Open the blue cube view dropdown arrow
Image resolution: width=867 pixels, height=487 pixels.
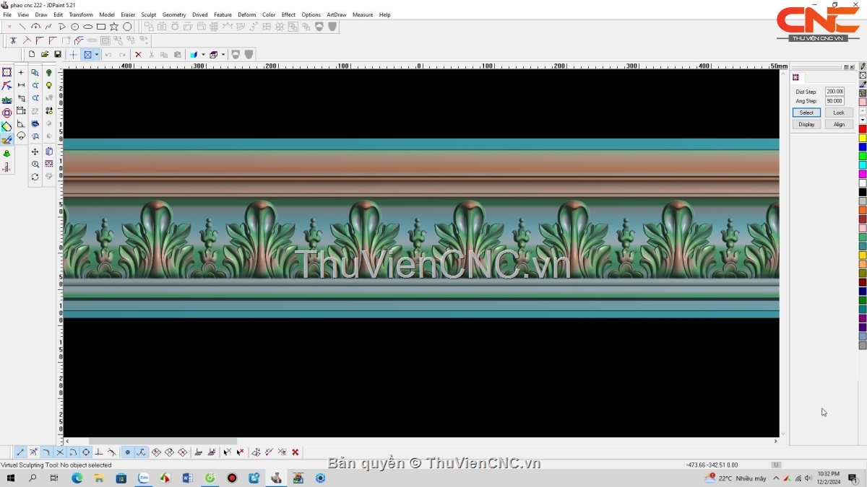(x=203, y=54)
